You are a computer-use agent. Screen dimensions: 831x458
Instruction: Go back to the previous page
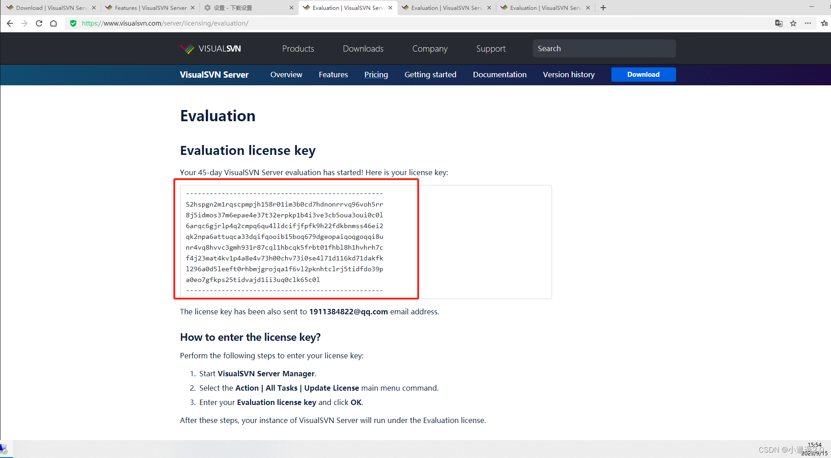10,23
